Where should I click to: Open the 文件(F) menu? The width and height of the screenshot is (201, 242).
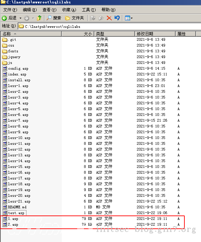[x=10, y=10]
